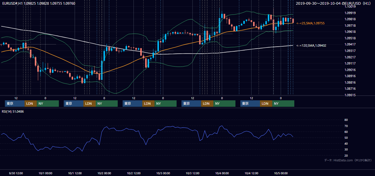Click RSI scale value 40

click(x=346, y=143)
